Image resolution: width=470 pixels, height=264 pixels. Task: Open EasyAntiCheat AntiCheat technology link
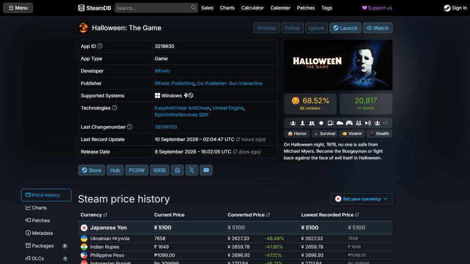tap(182, 108)
